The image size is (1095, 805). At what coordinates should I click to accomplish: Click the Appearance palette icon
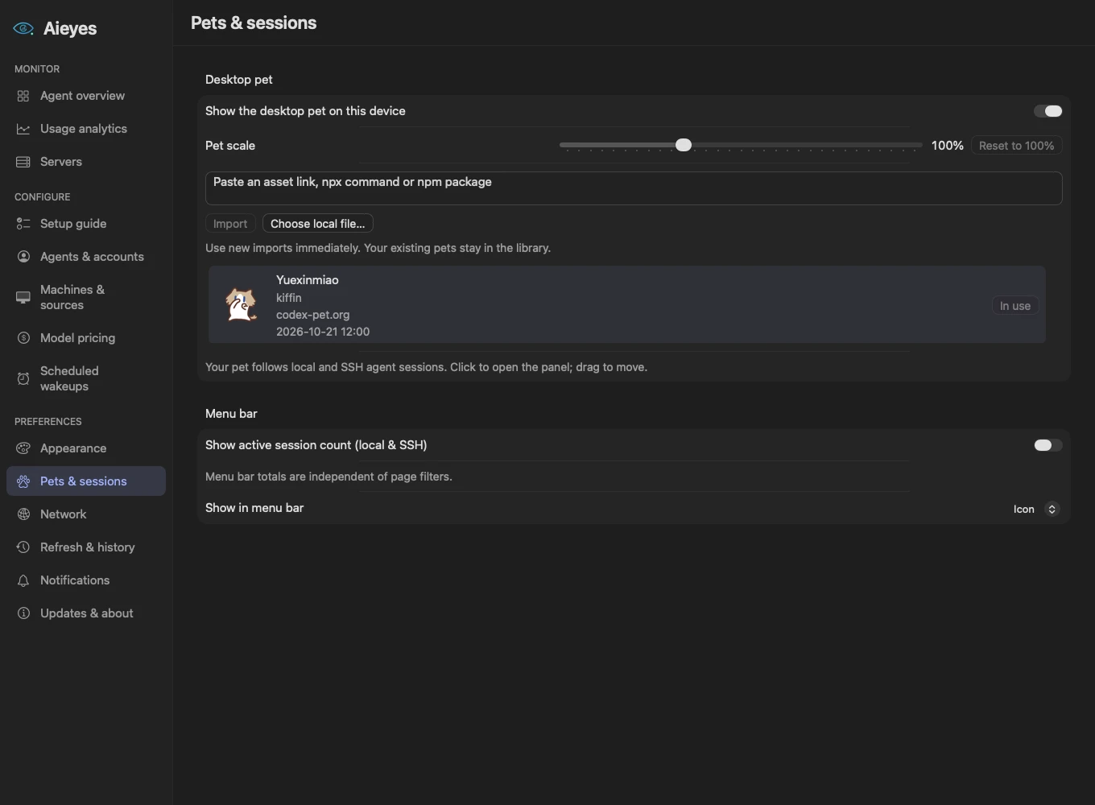(23, 448)
